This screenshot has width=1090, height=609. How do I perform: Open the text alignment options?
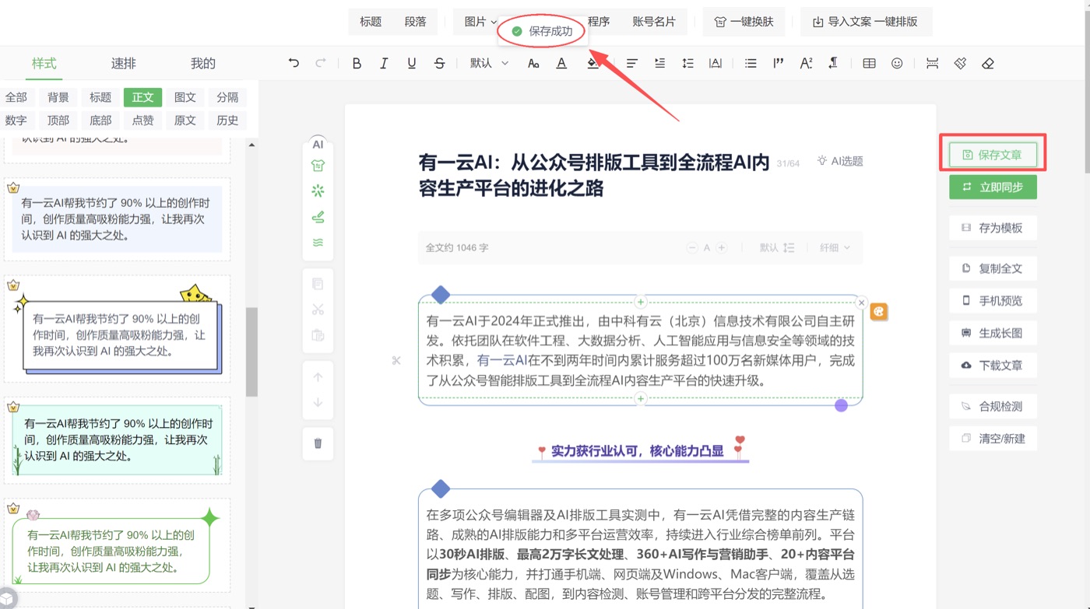tap(632, 64)
